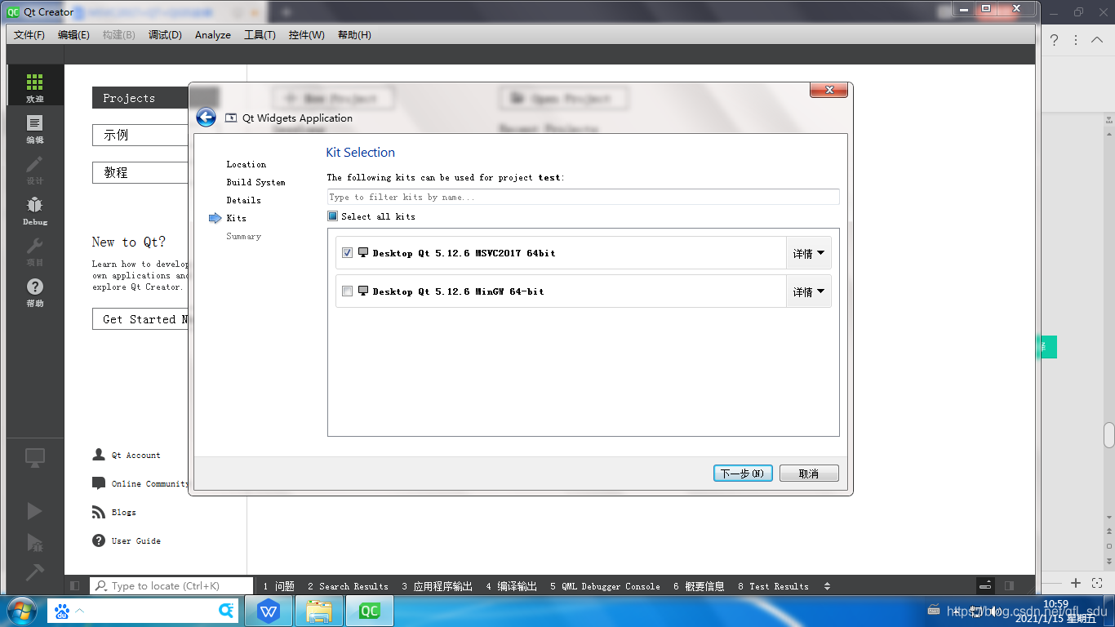
Task: Uncheck Desktop Qt 5.12.6 MSVC2017 64bit kit
Action: [x=348, y=253]
